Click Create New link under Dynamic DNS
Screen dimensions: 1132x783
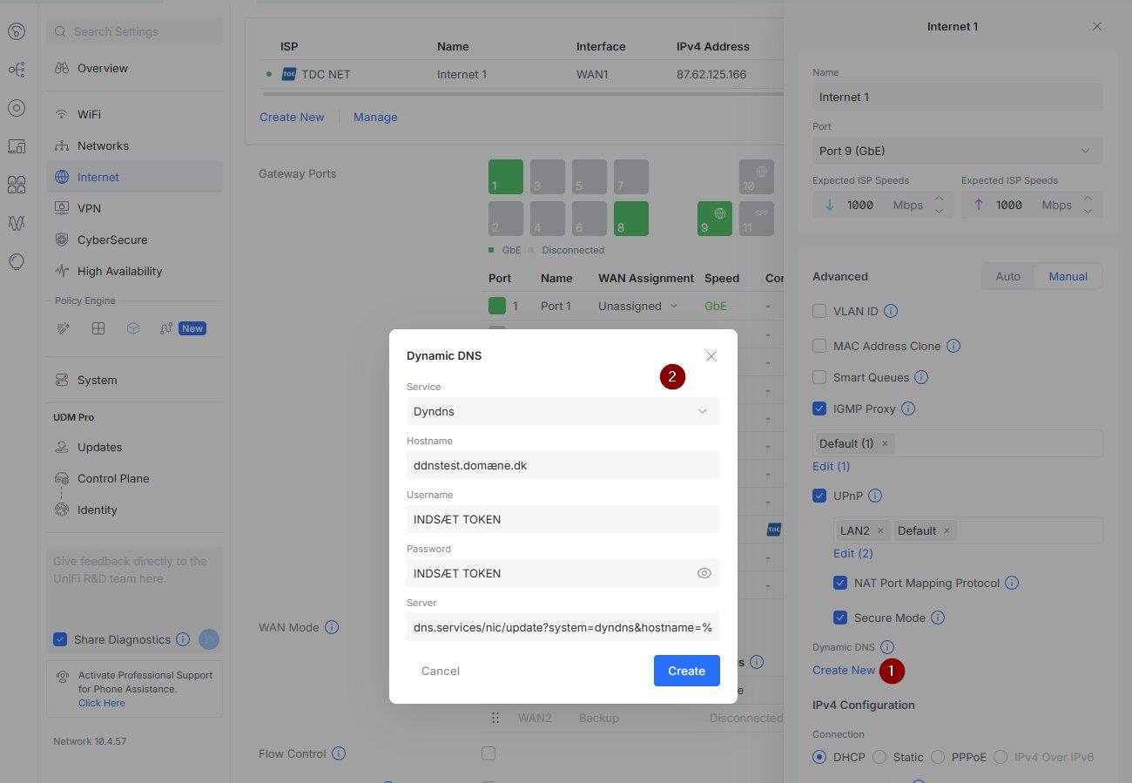pos(844,670)
